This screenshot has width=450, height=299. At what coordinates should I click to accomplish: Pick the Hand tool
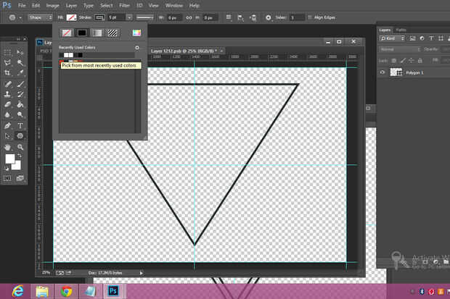click(x=7, y=147)
